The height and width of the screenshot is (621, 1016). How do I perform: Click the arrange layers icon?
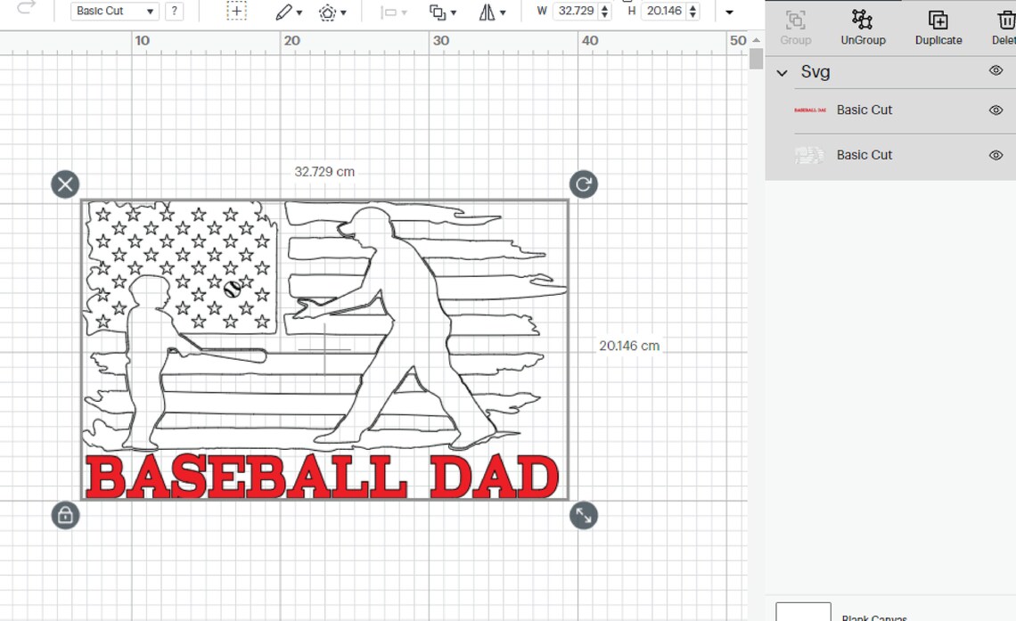coord(438,12)
